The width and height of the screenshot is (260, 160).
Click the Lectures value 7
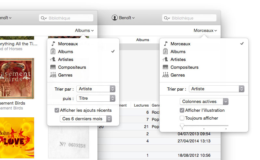click(148, 119)
